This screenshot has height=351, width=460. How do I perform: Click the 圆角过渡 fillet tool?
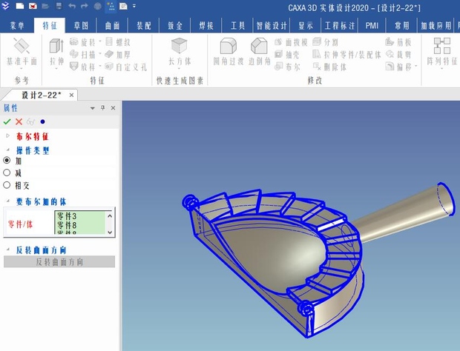click(229, 51)
